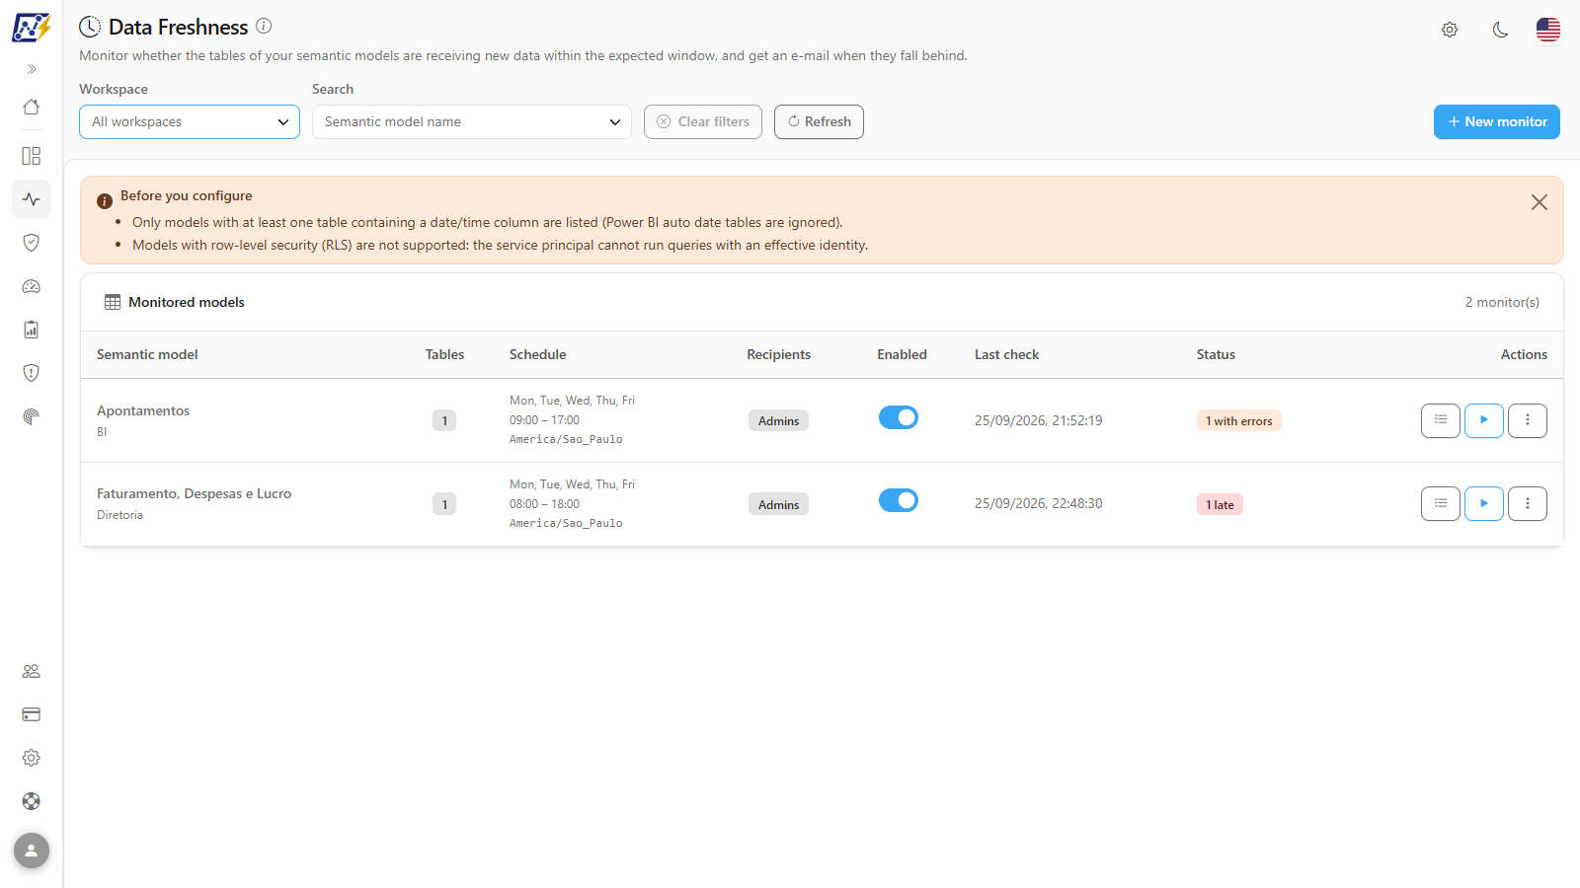
Task: Open the billing card icon in the sidebar
Action: click(32, 714)
